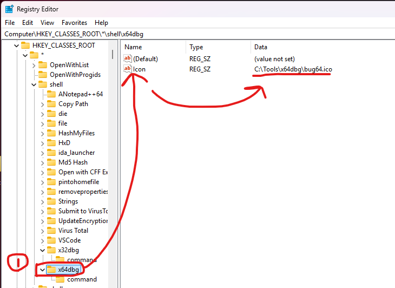Screen dimensions: 395x288
Task: Collapse the asterisk (*) key
Action: pyautogui.click(x=25, y=55)
